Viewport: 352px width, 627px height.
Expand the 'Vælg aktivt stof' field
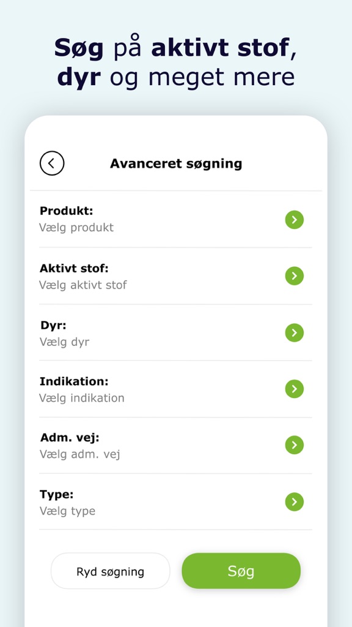coord(175,276)
